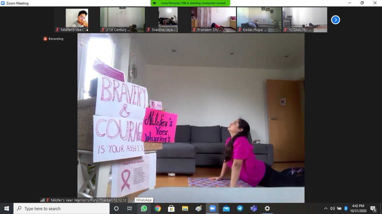Click Zoom Meeting title bar logo
382x214 pixels.
(x=3, y=3)
